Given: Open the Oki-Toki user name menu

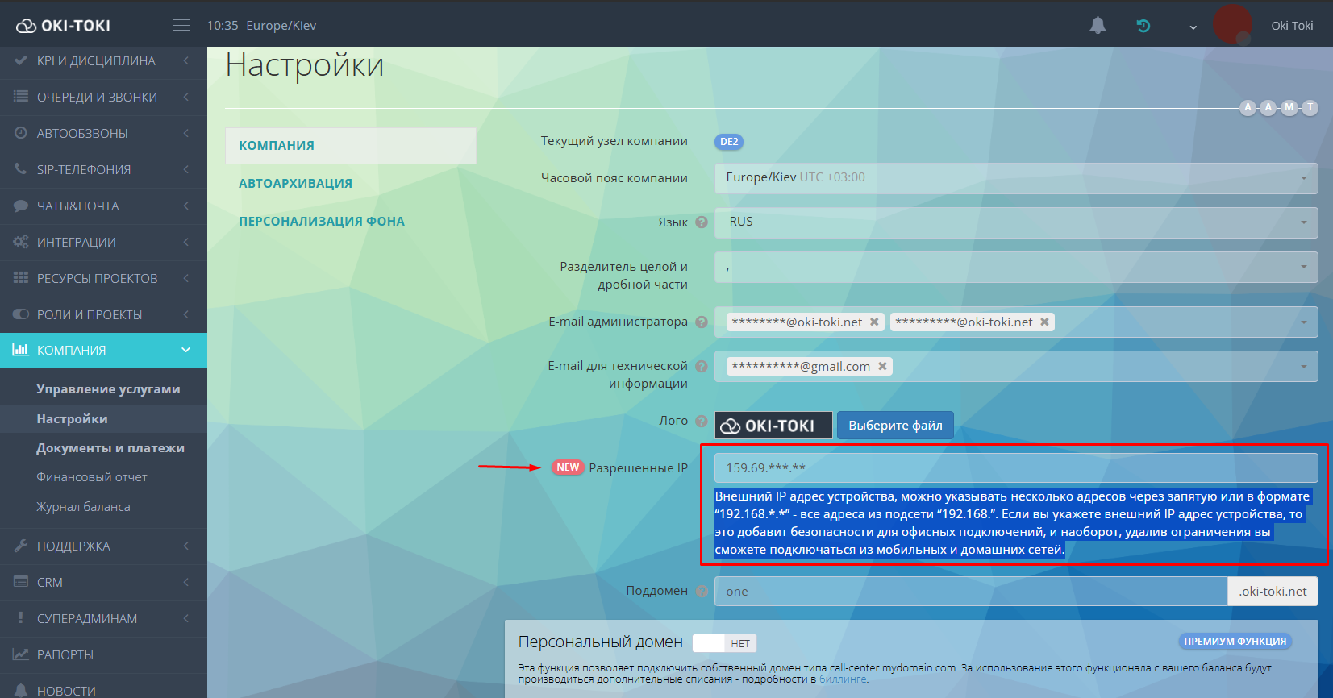Looking at the screenshot, I should coord(1292,26).
